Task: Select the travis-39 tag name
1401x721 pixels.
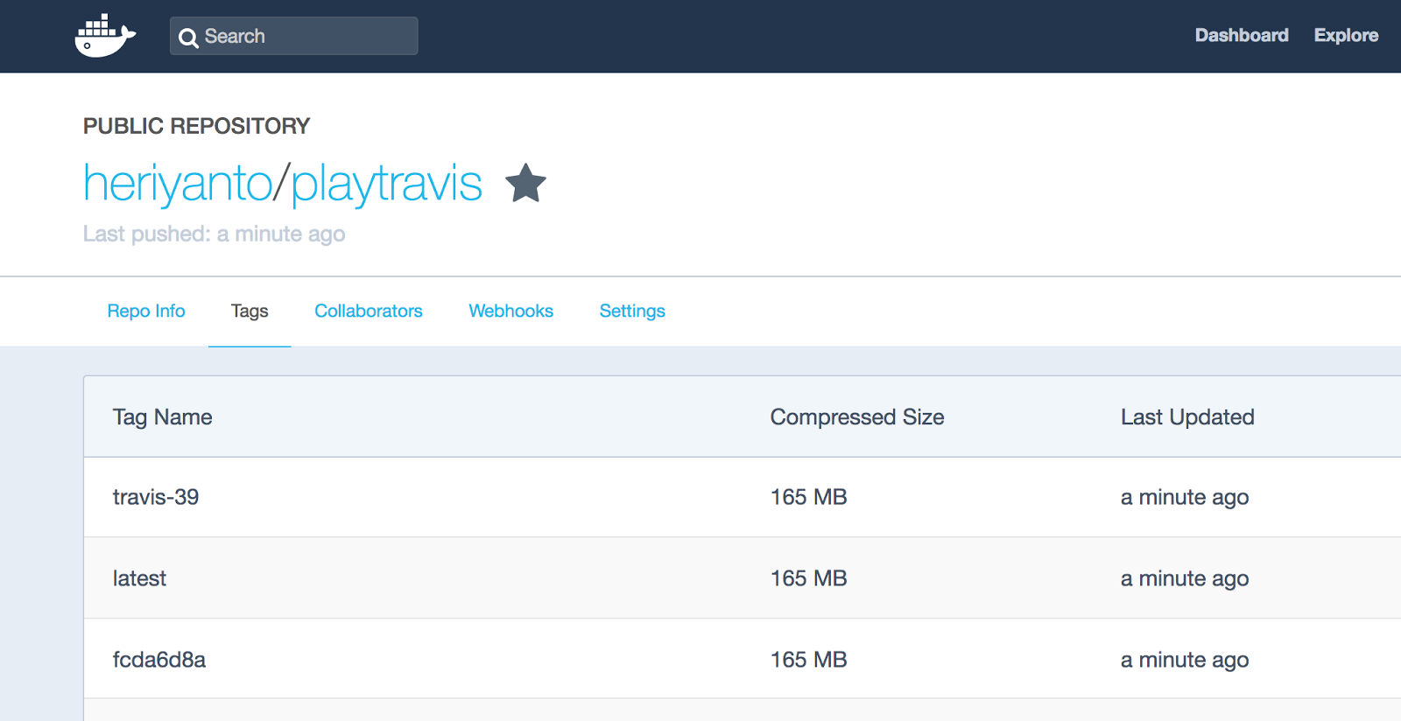Action: click(x=156, y=497)
